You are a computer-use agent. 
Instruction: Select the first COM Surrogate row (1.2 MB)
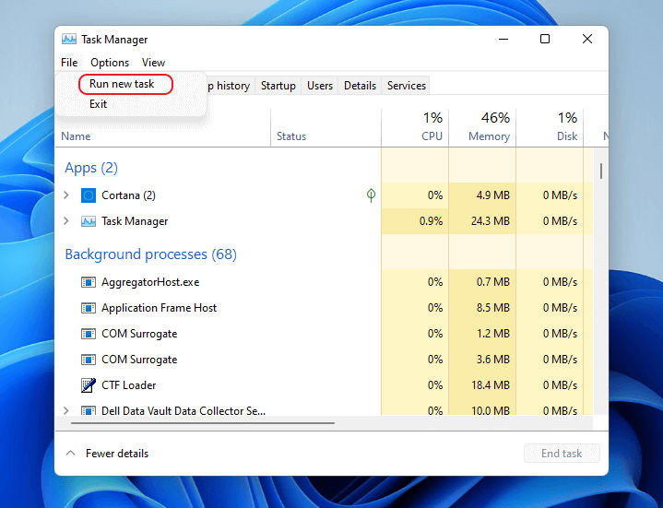pos(324,334)
